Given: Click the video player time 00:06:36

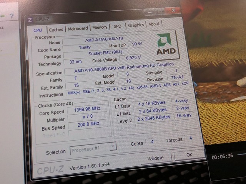Looking at the screenshot, I should click(222, 156).
